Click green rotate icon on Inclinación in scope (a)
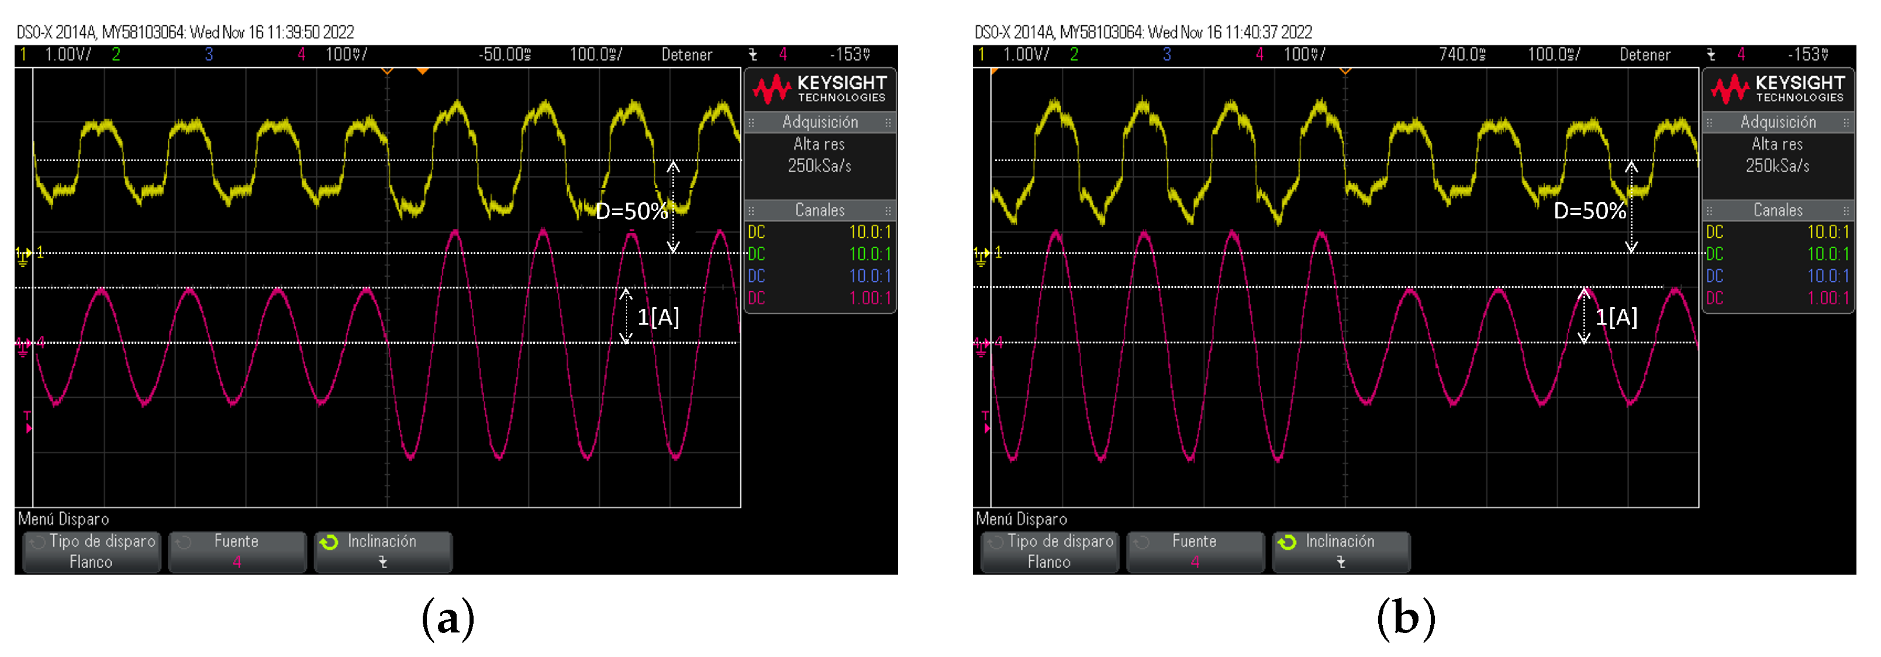Image resolution: width=1881 pixels, height=657 pixels. 329,542
